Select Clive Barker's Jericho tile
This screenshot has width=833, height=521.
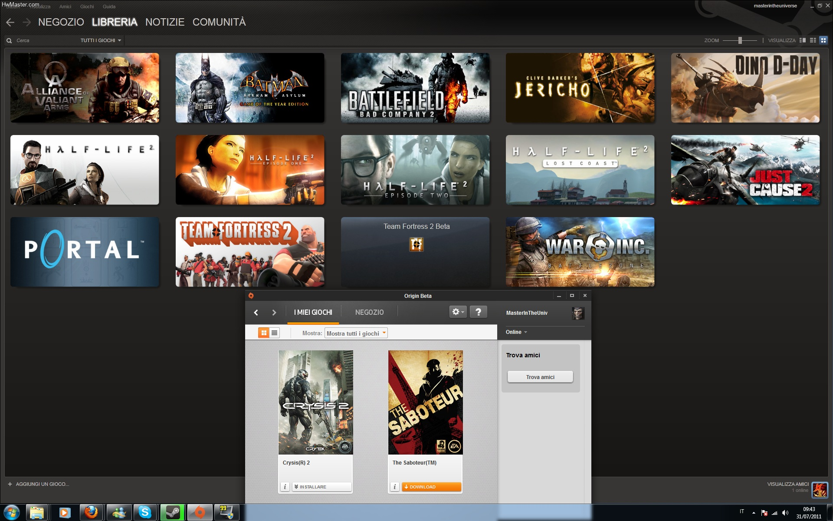(580, 88)
